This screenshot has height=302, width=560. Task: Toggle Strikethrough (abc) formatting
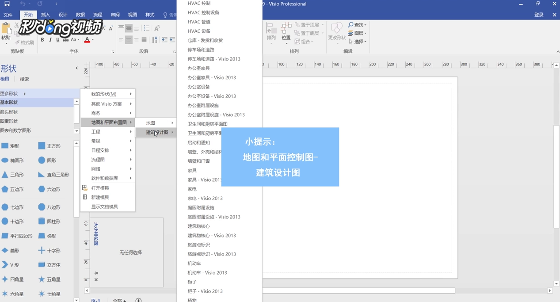coord(65,40)
